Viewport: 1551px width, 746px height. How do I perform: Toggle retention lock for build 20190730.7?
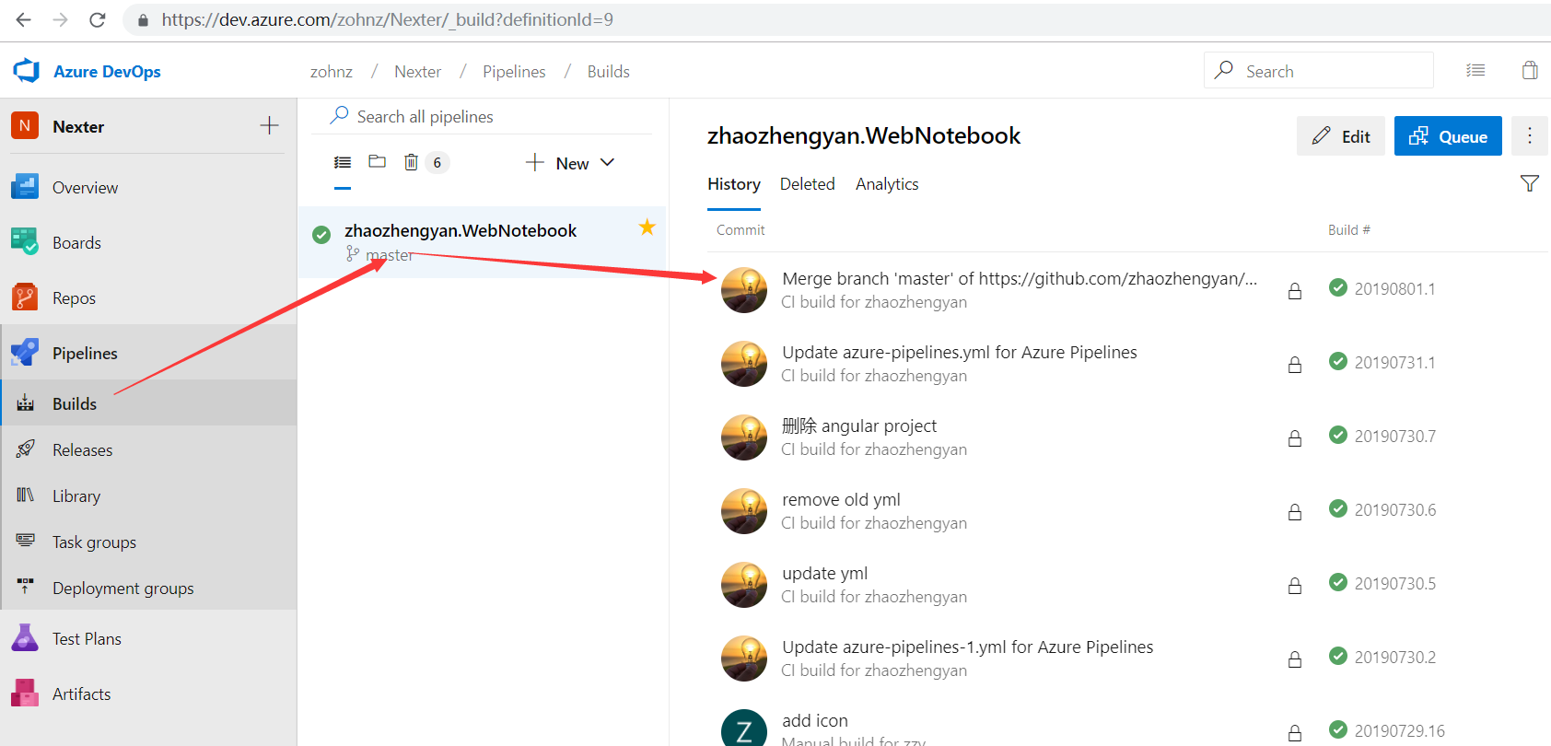pos(1295,438)
